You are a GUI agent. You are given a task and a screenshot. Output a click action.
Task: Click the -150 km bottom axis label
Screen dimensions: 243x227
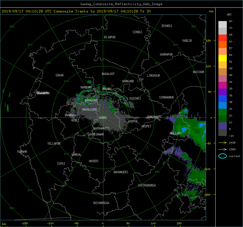(25, 223)
